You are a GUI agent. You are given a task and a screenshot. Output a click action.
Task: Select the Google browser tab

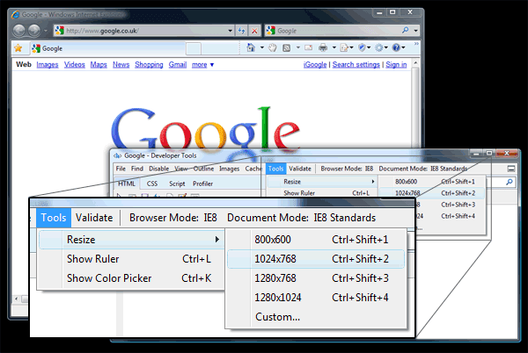pyautogui.click(x=107, y=48)
